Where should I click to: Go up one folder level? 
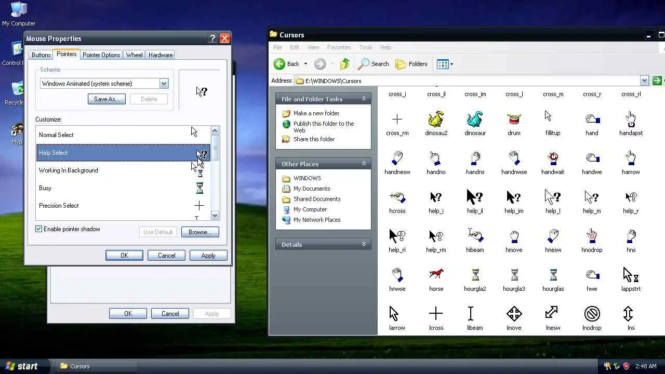(x=344, y=64)
